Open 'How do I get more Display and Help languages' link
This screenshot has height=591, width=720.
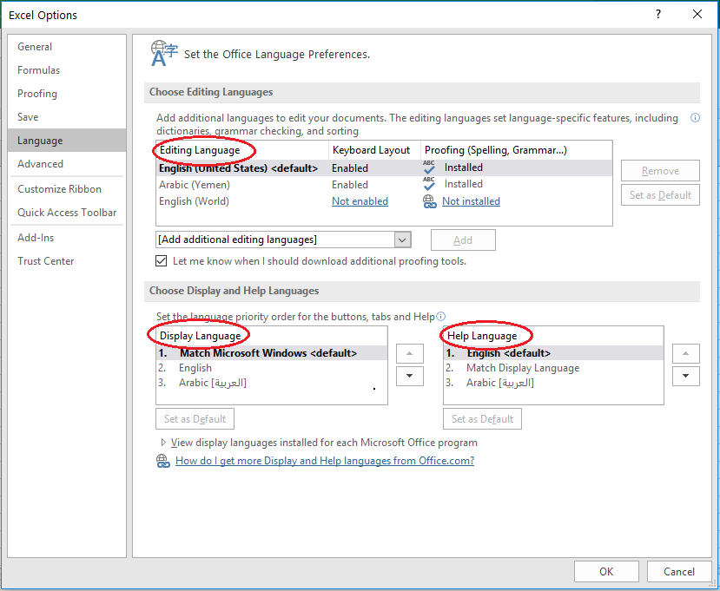[325, 461]
